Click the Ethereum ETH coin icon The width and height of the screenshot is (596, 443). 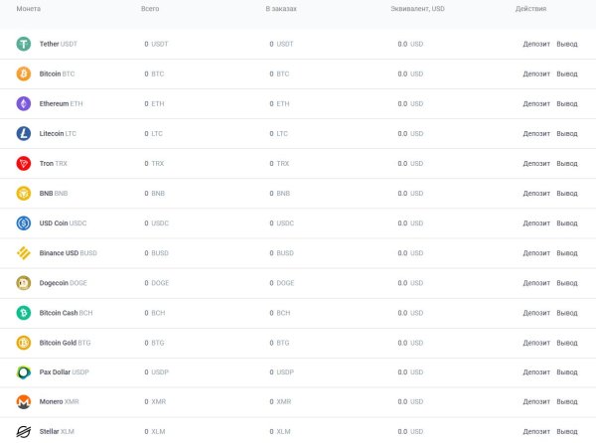point(24,103)
